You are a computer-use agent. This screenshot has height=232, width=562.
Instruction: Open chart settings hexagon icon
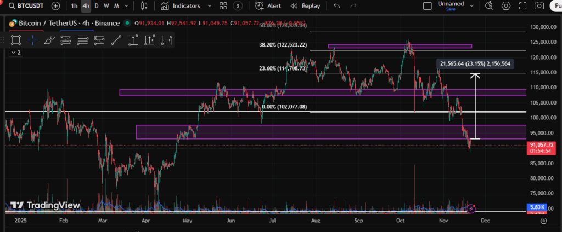point(506,6)
